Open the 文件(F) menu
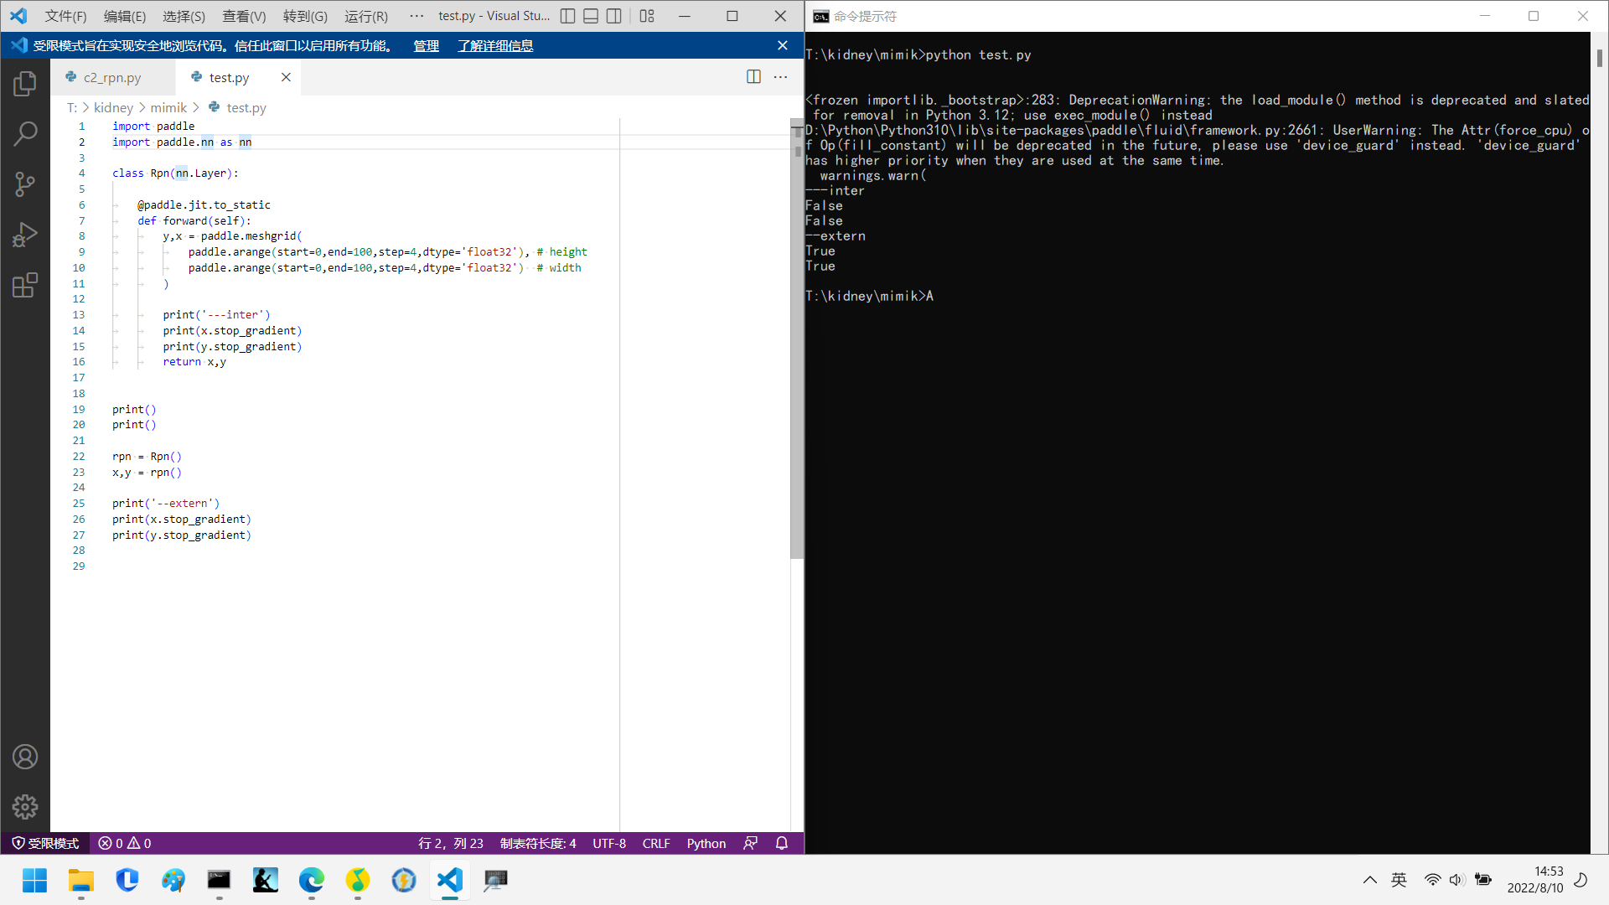This screenshot has width=1609, height=905. (65, 16)
